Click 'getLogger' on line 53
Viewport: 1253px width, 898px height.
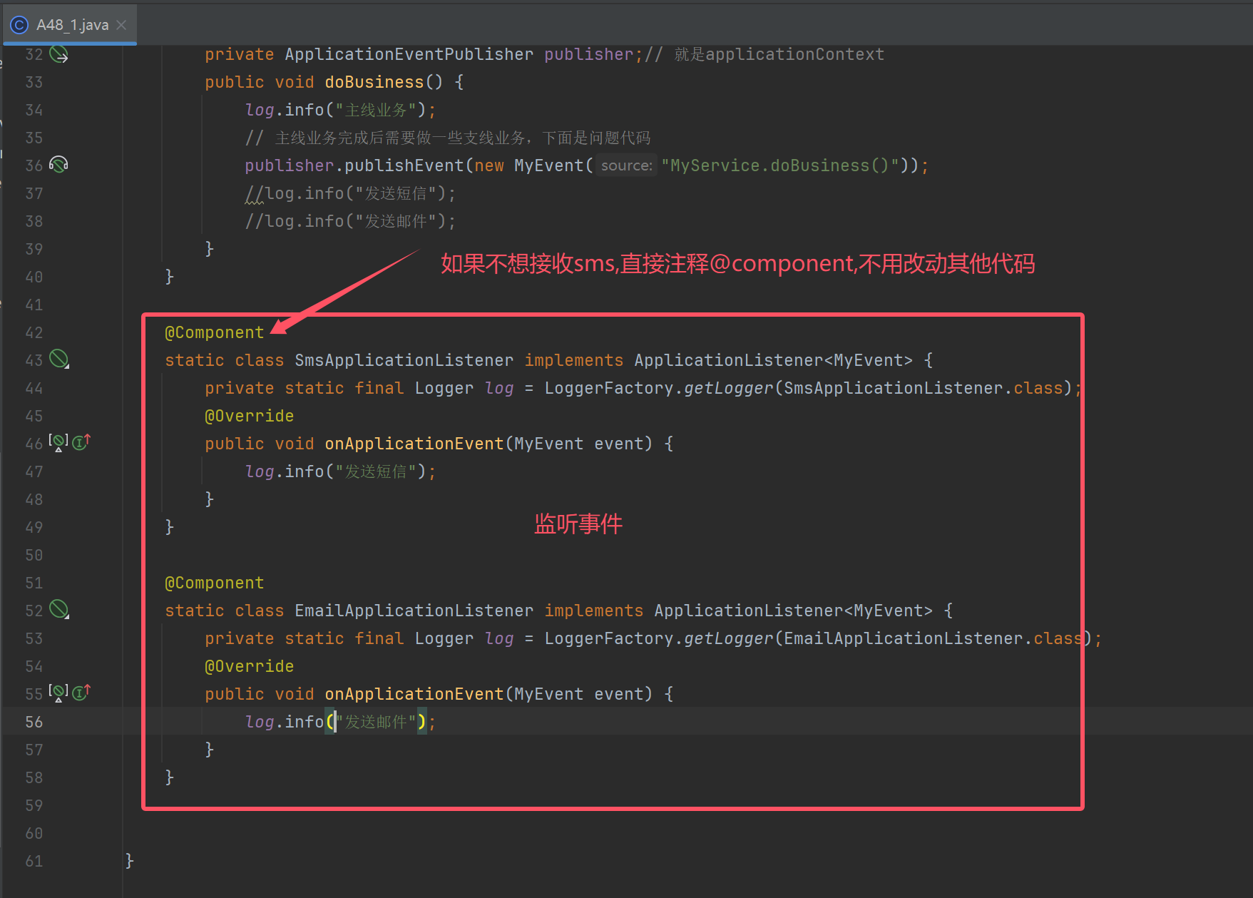point(729,638)
